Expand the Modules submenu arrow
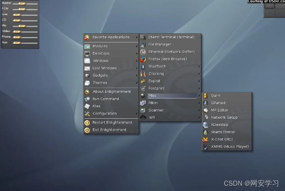 pos(137,46)
